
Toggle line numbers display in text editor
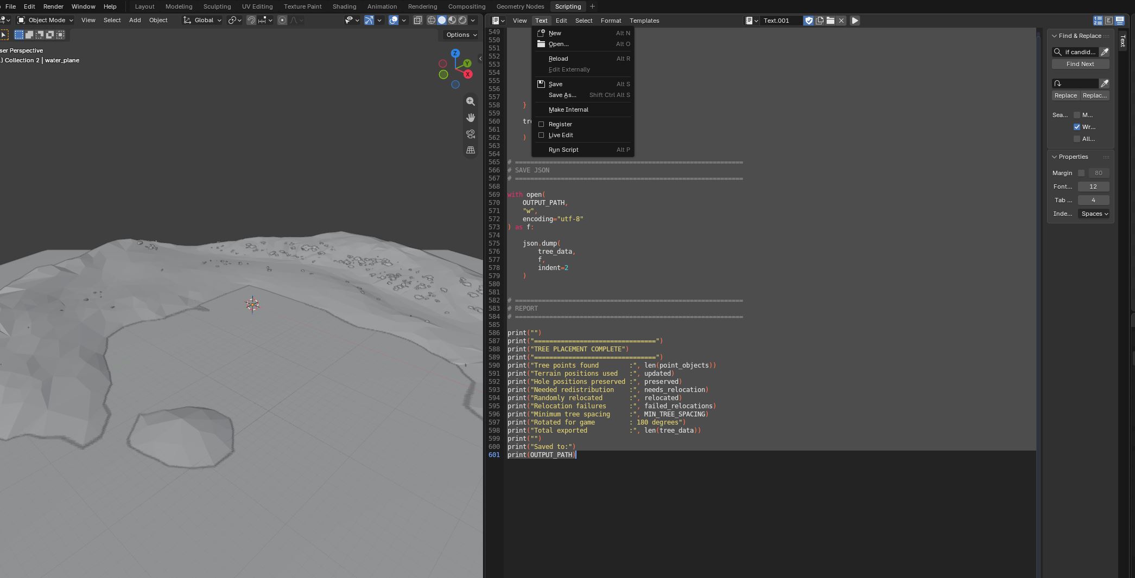(1098, 21)
